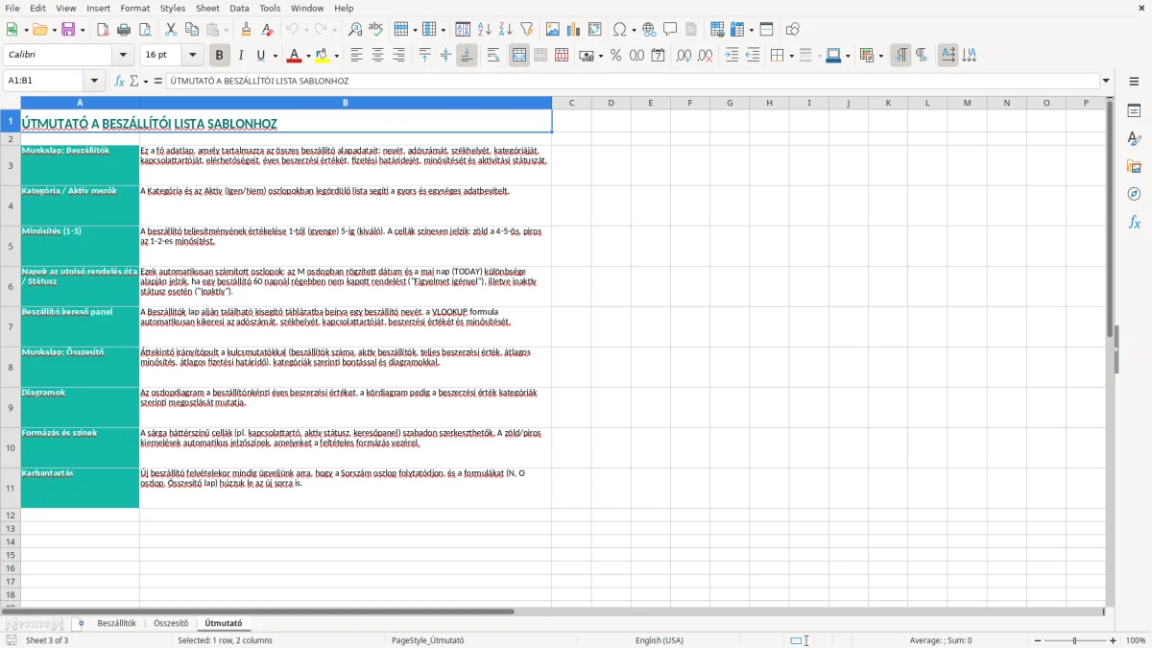
Task: Click Export as PDF icon
Action: pyautogui.click(x=103, y=30)
